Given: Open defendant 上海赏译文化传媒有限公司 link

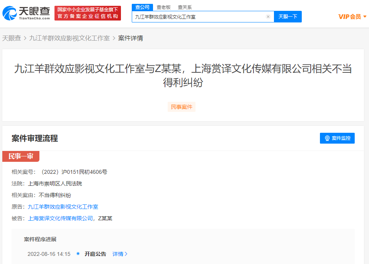Looking at the screenshot, I should tap(61, 218).
